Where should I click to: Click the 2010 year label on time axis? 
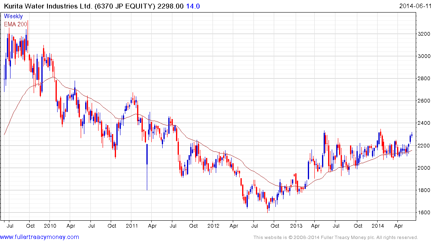[50, 226]
